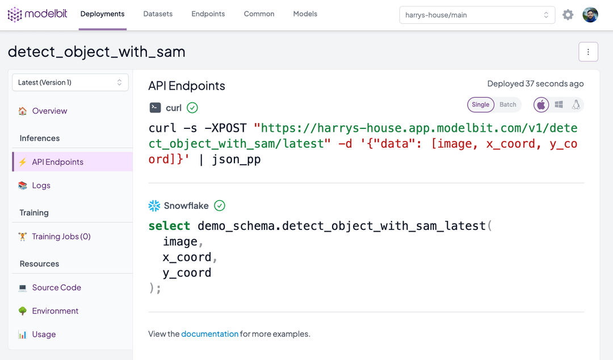The width and height of the screenshot is (613, 360).
Task: Select macOS Apple icon
Action: 541,105
